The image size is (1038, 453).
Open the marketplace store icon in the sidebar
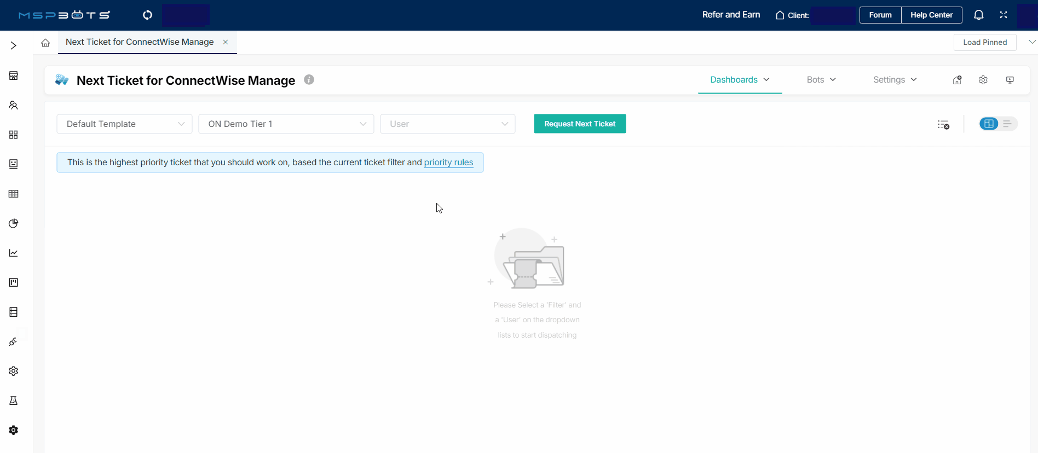click(14, 75)
